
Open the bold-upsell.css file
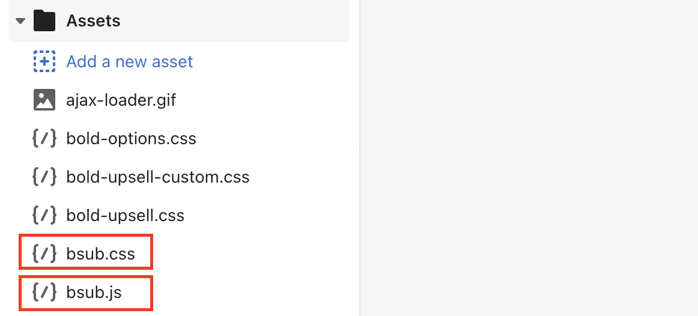125,216
